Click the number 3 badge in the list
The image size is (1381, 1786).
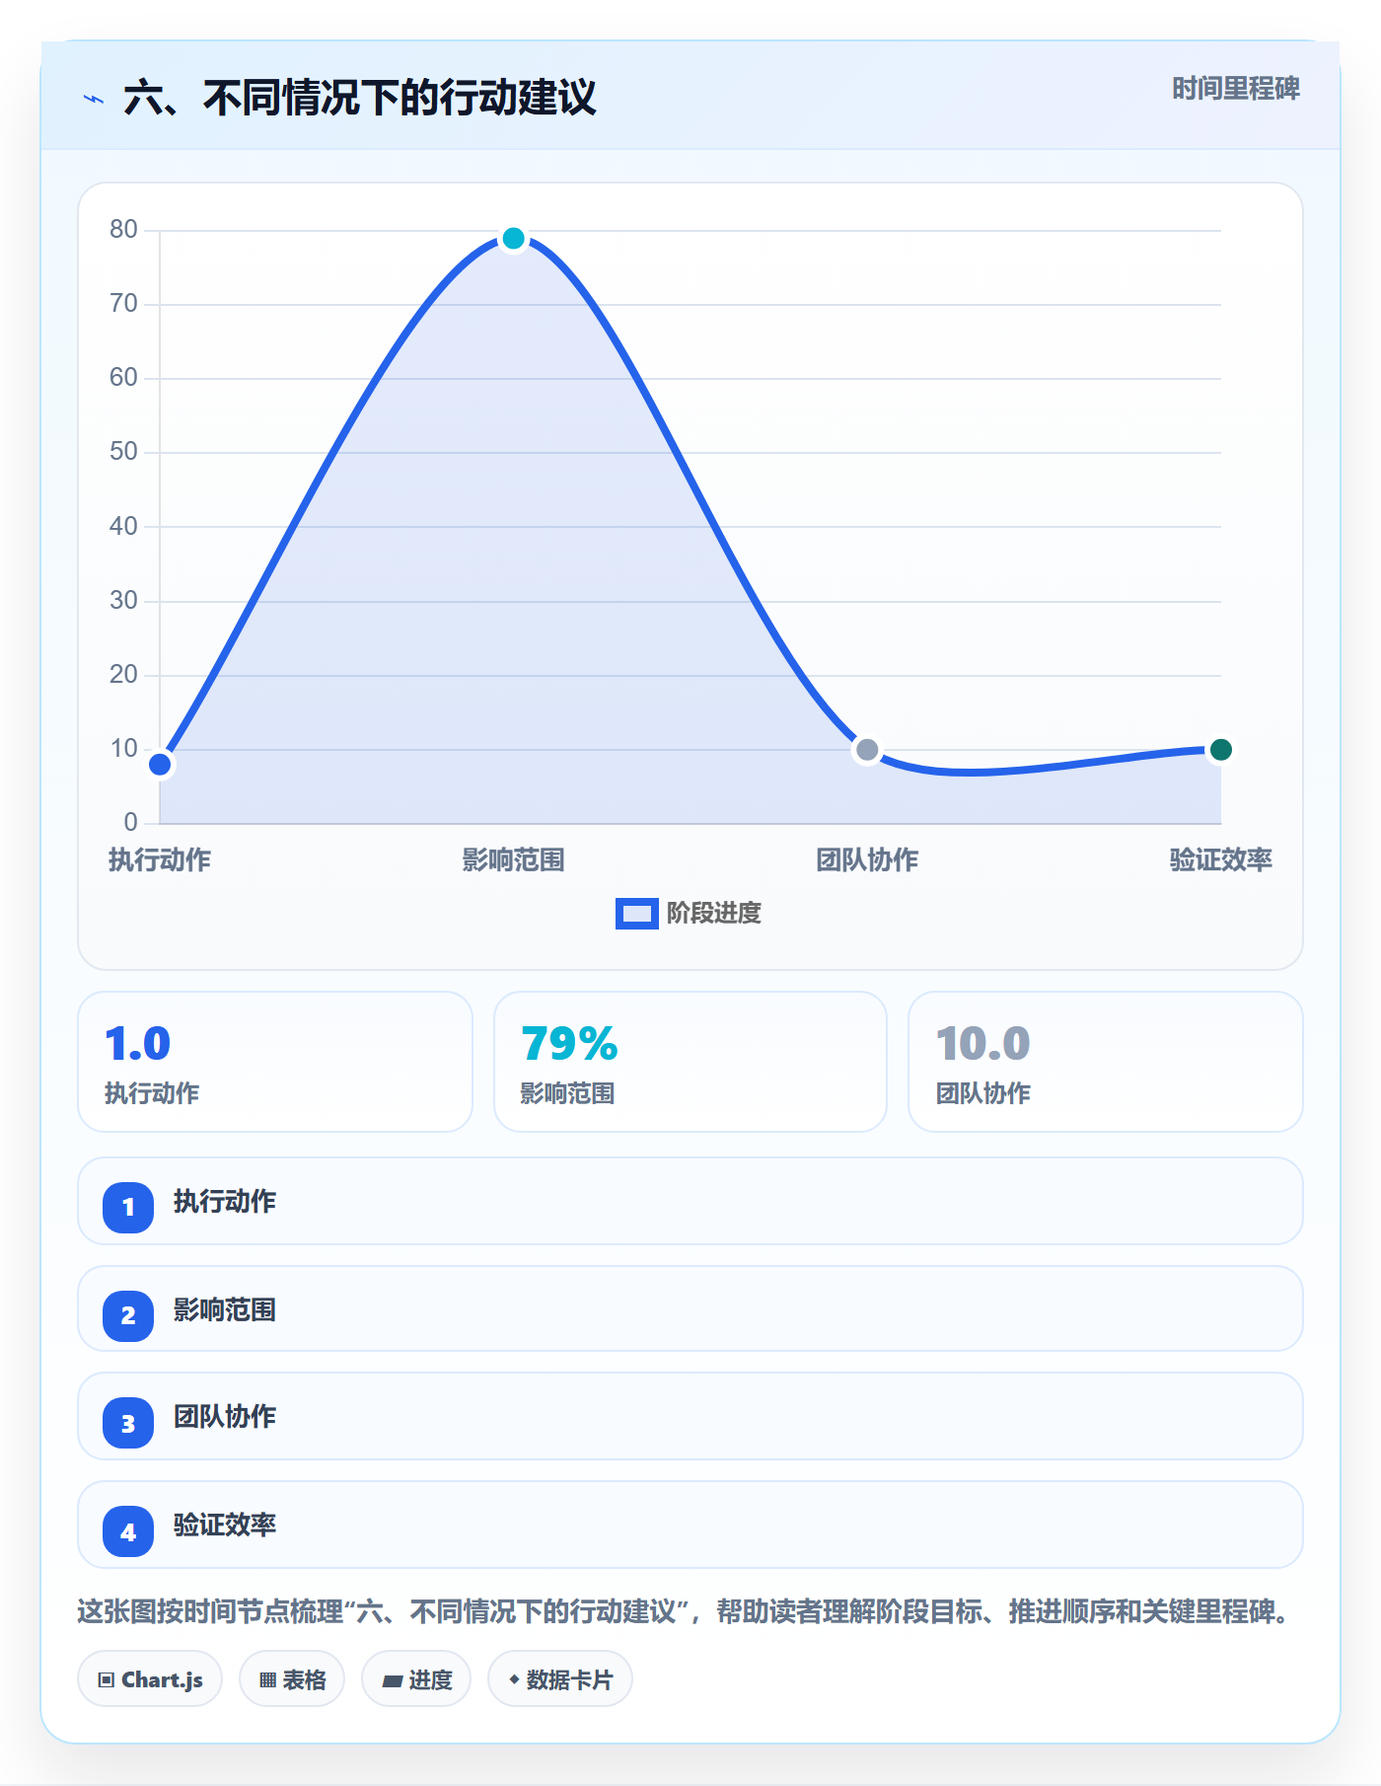pos(128,1423)
